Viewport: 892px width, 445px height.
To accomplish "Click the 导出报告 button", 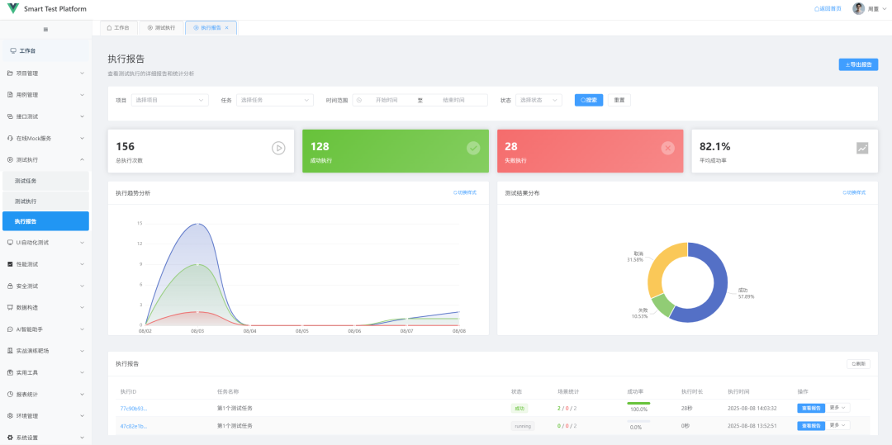I will [858, 64].
